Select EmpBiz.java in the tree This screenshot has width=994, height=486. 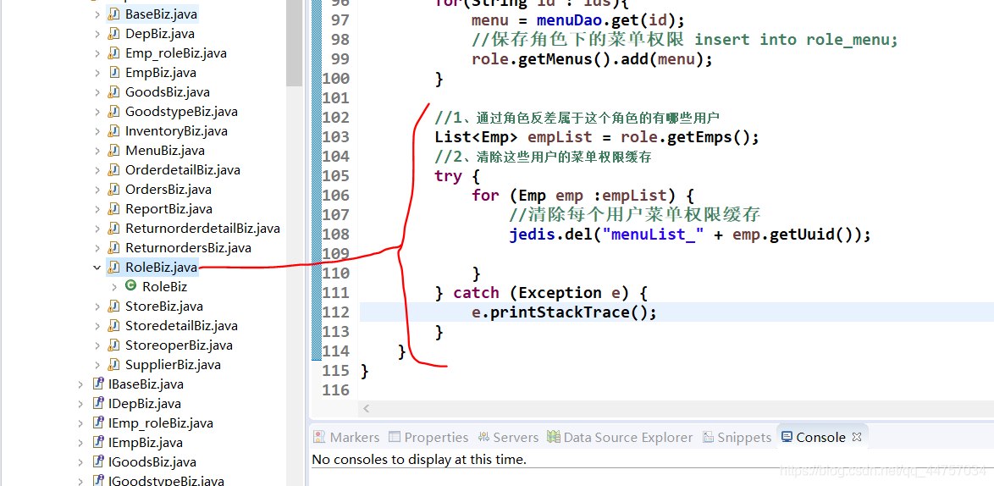[160, 73]
